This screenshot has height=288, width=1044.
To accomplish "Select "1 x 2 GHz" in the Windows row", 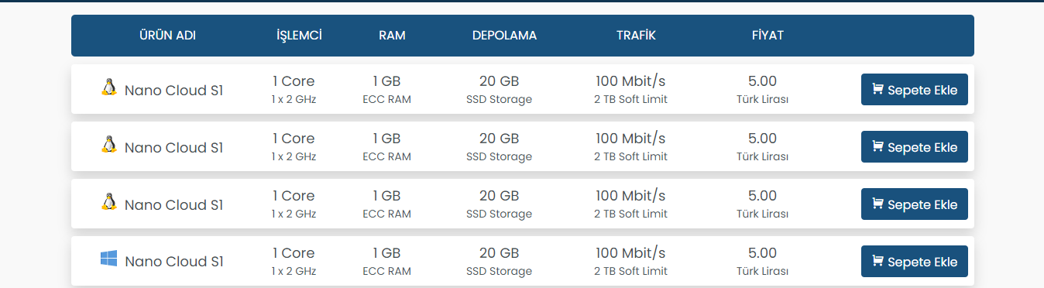I will [294, 271].
